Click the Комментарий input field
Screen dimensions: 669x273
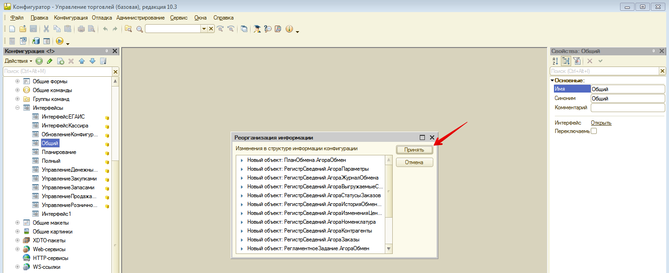pyautogui.click(x=627, y=108)
